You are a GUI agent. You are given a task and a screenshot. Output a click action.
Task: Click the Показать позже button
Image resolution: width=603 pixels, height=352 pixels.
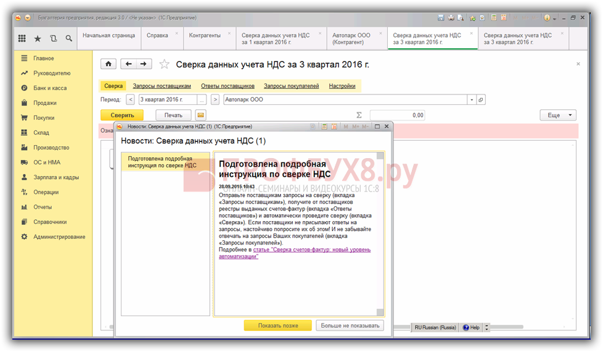pos(277,325)
